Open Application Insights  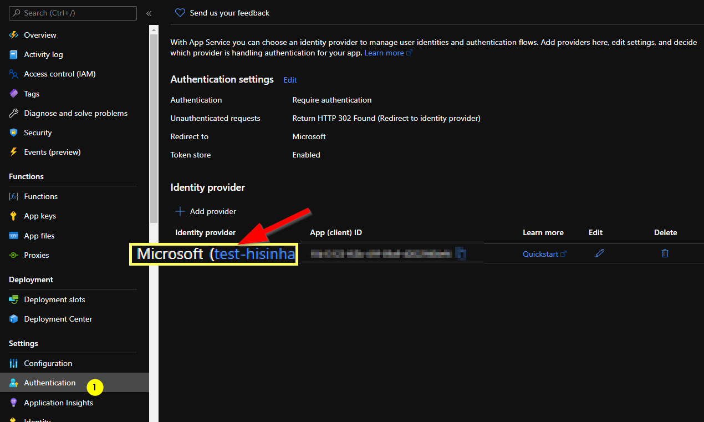pos(74,403)
